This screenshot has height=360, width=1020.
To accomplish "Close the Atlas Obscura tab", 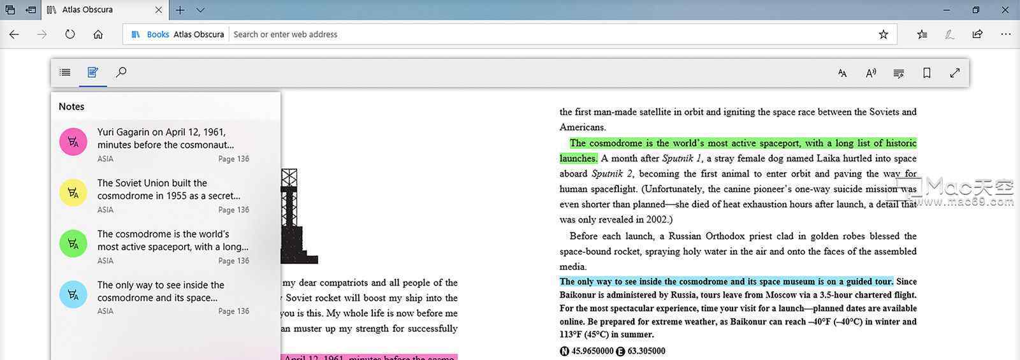I will click(159, 10).
